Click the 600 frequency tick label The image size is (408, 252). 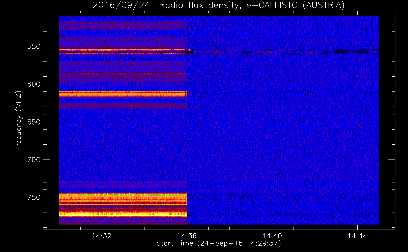[x=34, y=84]
